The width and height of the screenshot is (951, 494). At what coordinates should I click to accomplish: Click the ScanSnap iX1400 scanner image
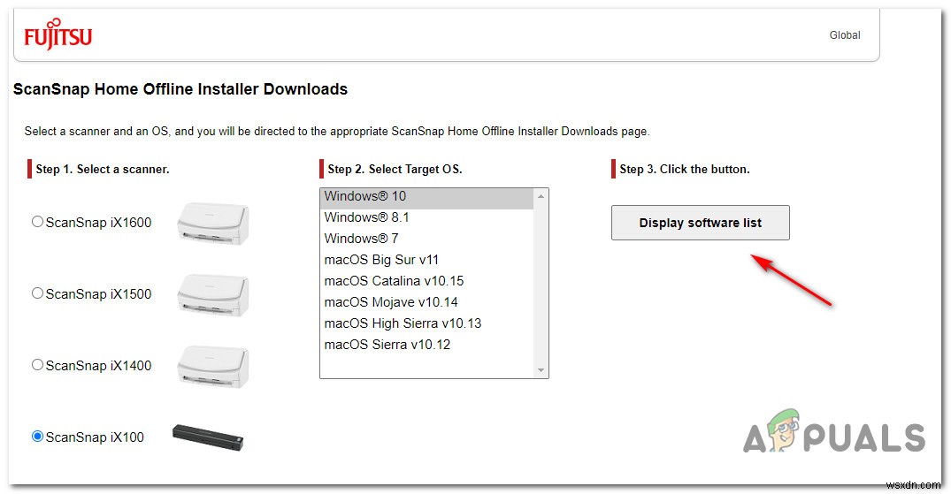coord(213,366)
